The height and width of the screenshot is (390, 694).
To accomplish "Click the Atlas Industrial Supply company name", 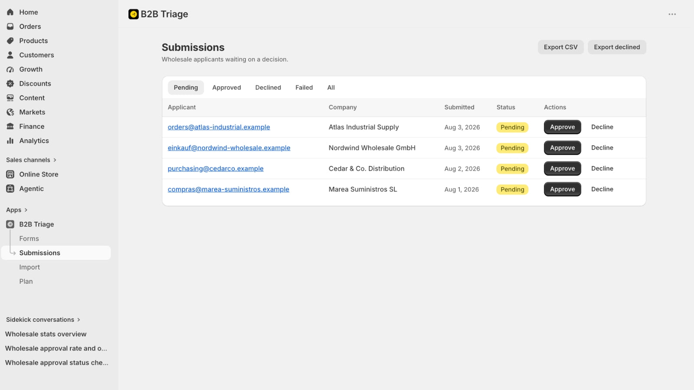I will (363, 127).
